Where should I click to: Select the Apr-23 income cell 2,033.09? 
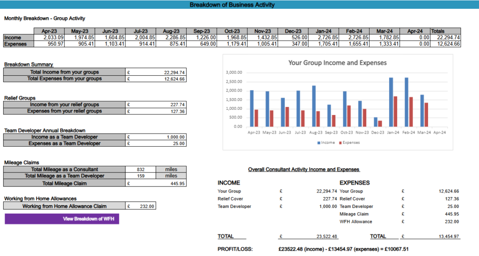click(49, 37)
